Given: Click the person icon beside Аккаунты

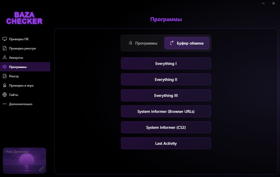Looking at the screenshot, I should tap(5, 58).
